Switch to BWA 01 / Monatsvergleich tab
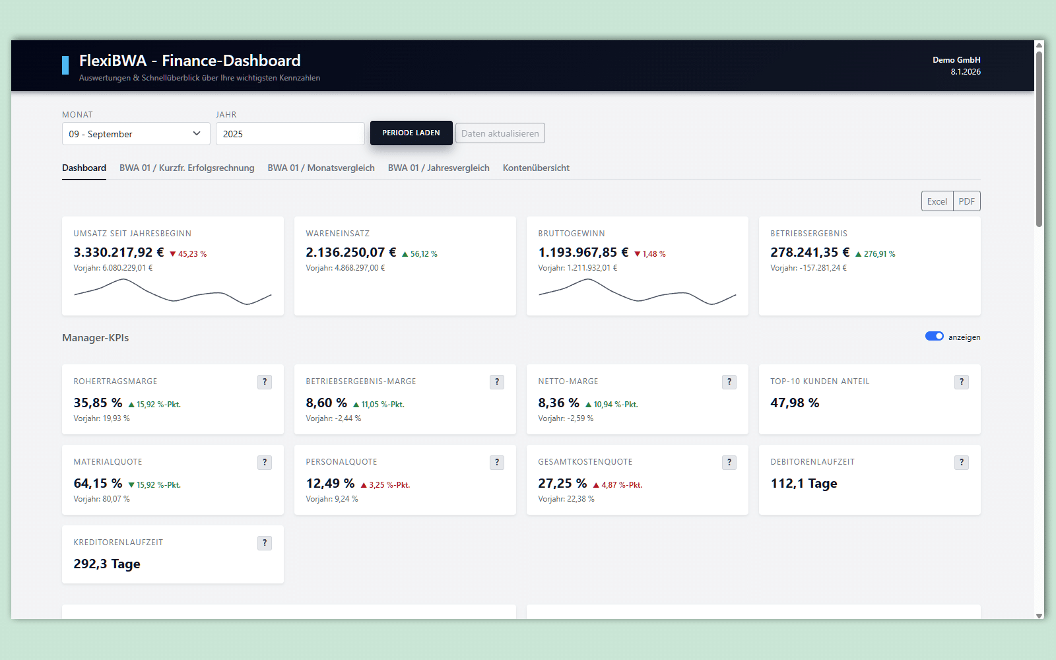The width and height of the screenshot is (1056, 660). [x=321, y=168]
